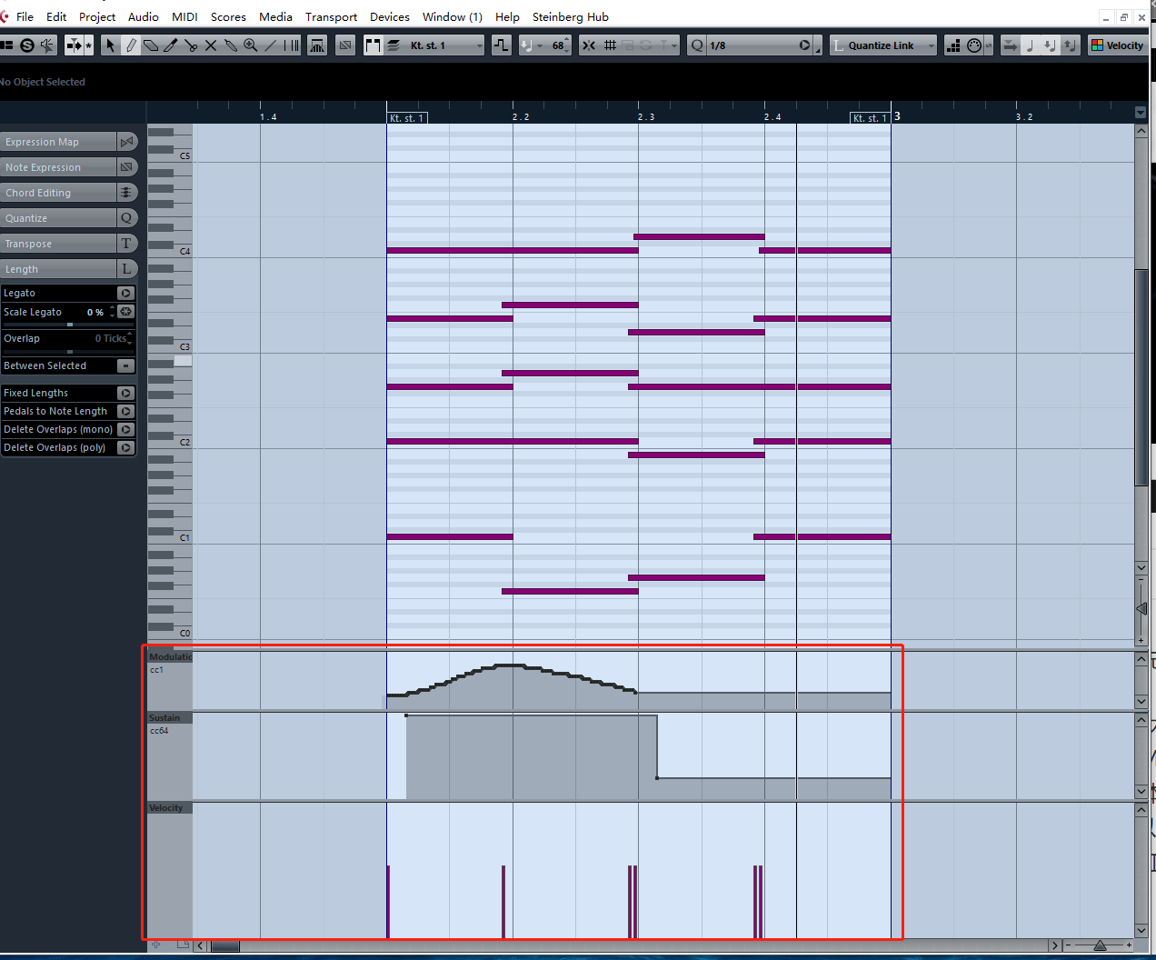Apply Pedals to Note Length
Viewport: 1156px width, 960px height.
click(x=126, y=411)
